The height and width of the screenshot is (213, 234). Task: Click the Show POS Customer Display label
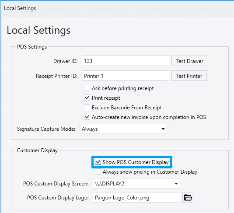pyautogui.click(x=136, y=162)
